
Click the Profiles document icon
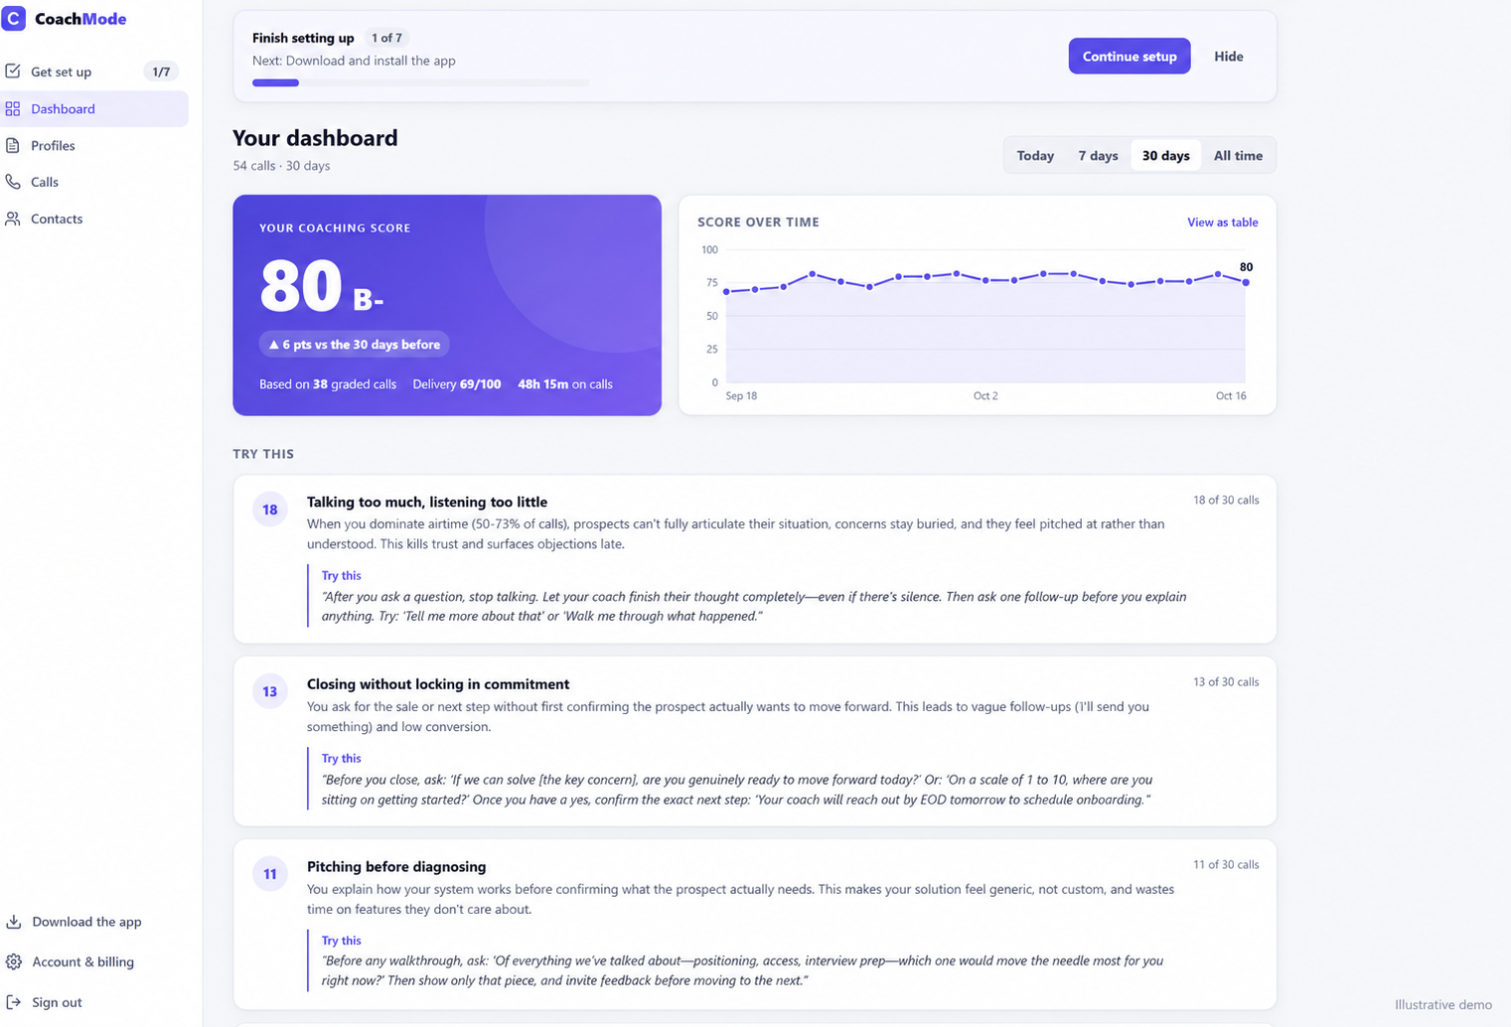pyautogui.click(x=13, y=145)
